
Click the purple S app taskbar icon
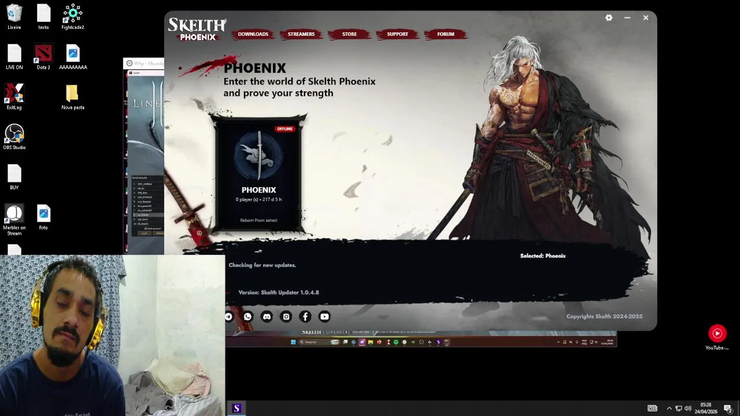click(x=236, y=408)
